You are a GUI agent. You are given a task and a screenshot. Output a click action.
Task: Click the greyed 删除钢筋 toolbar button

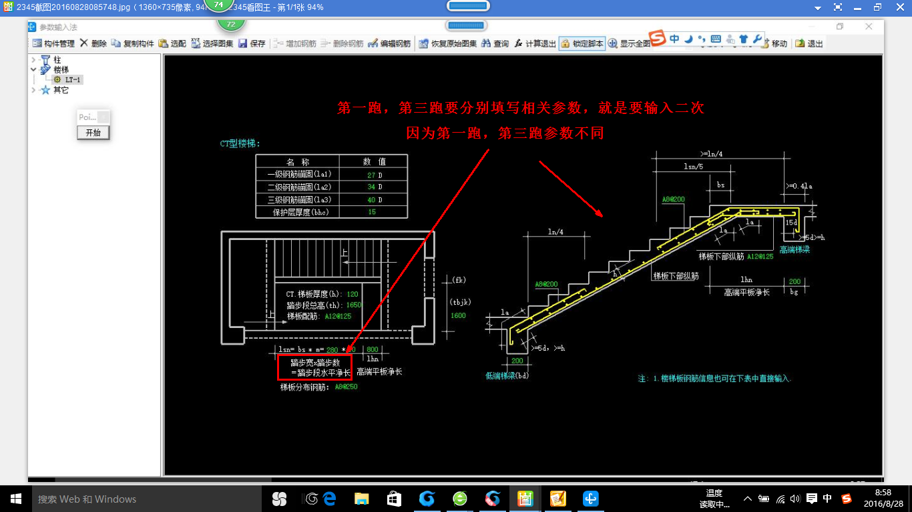coord(342,43)
